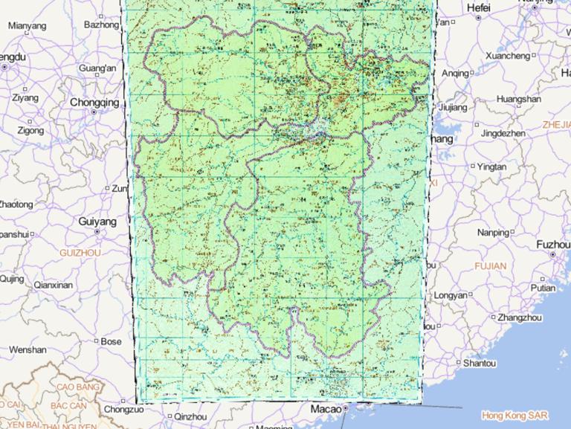Click the Shantou city marker square

[457, 364]
